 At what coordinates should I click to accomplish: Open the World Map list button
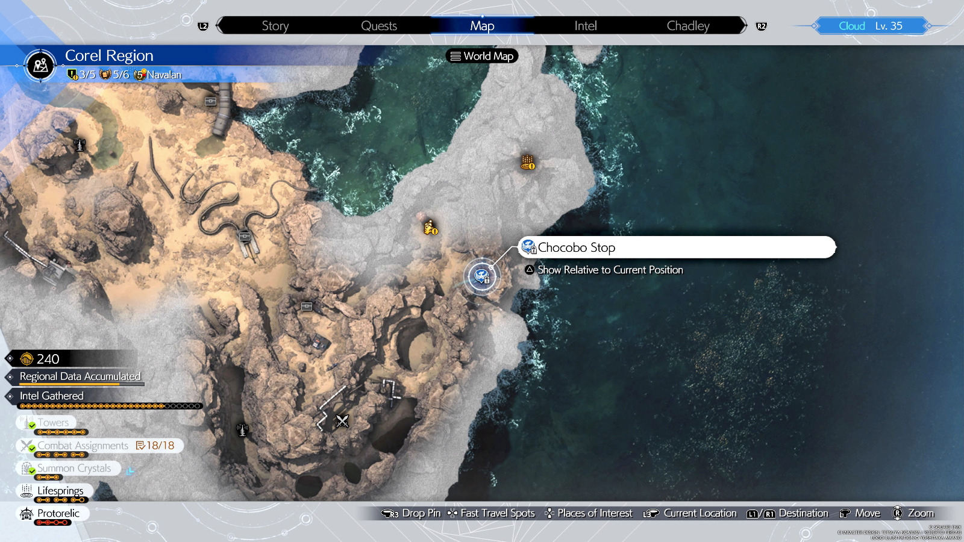482,56
